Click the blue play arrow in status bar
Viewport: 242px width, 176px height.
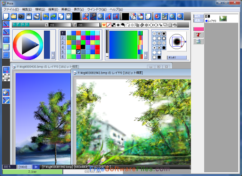tap(36, 167)
